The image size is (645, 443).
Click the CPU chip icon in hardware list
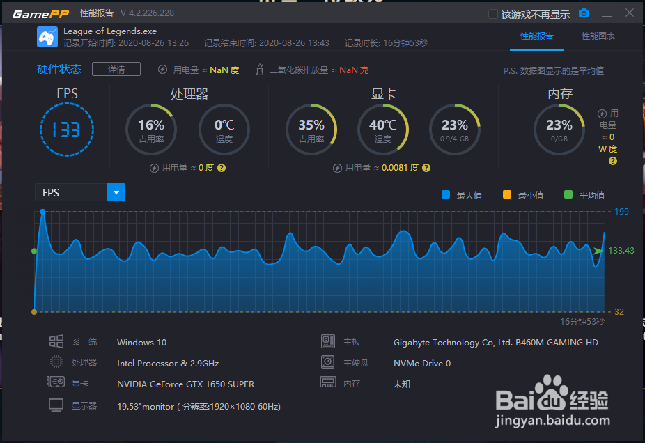[56, 362]
